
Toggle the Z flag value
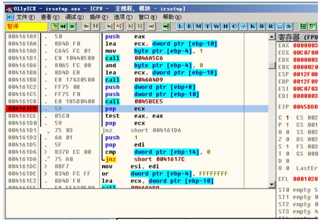point(287,140)
